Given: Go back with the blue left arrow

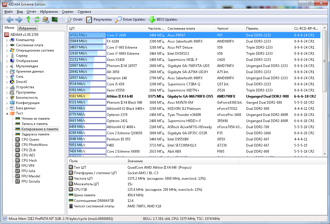Looking at the screenshot, I should 10,20.
